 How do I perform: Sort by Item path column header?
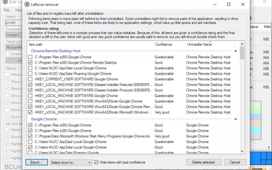pyautogui.click(x=90, y=44)
